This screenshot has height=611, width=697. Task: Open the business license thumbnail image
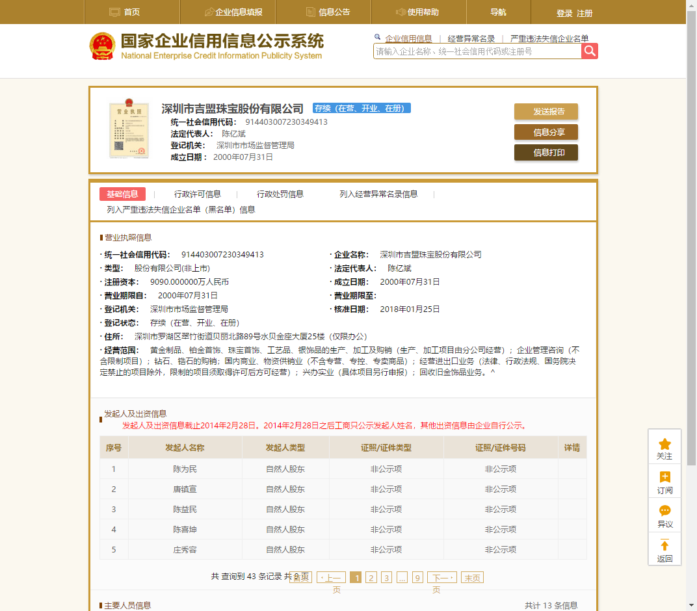[x=129, y=129]
